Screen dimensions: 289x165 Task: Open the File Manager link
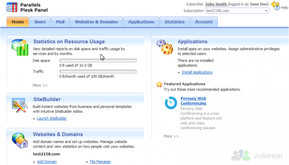[x=100, y=161]
